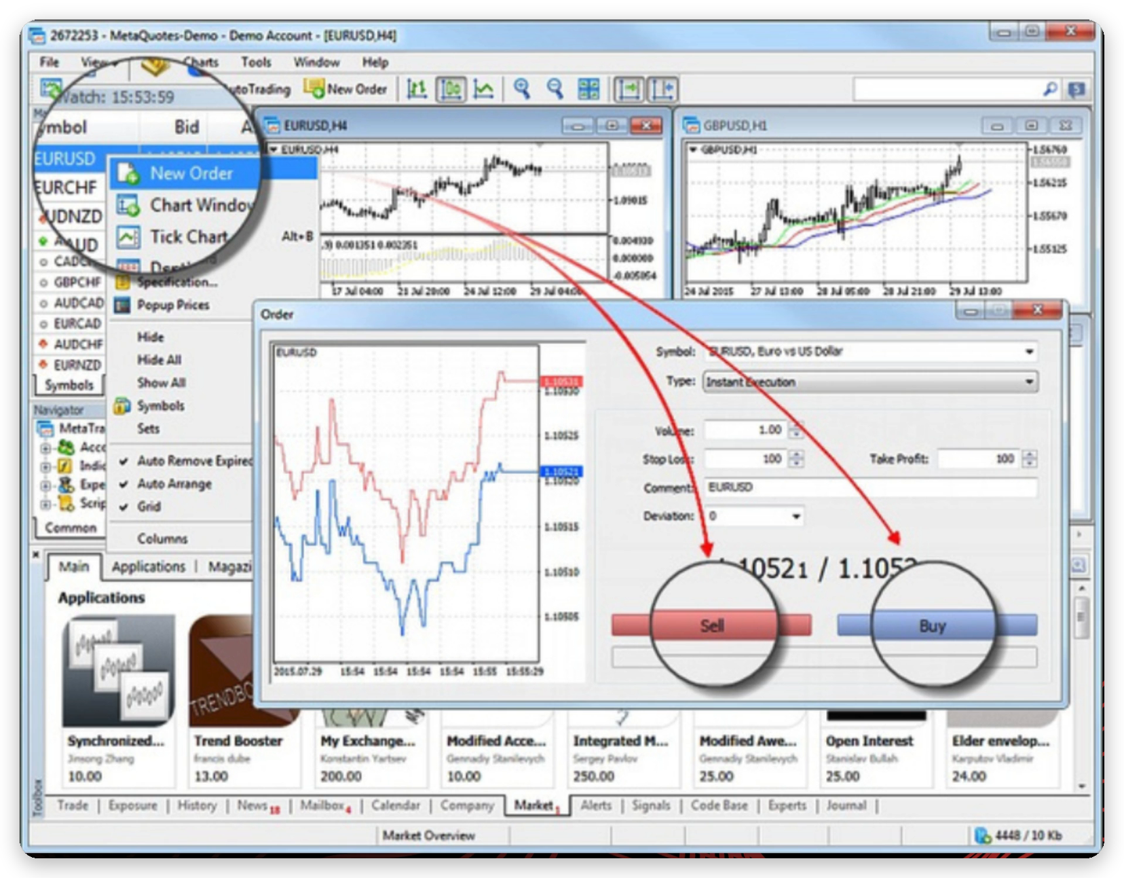The height and width of the screenshot is (878, 1124).
Task: Open the Tools menu
Action: tap(256, 62)
